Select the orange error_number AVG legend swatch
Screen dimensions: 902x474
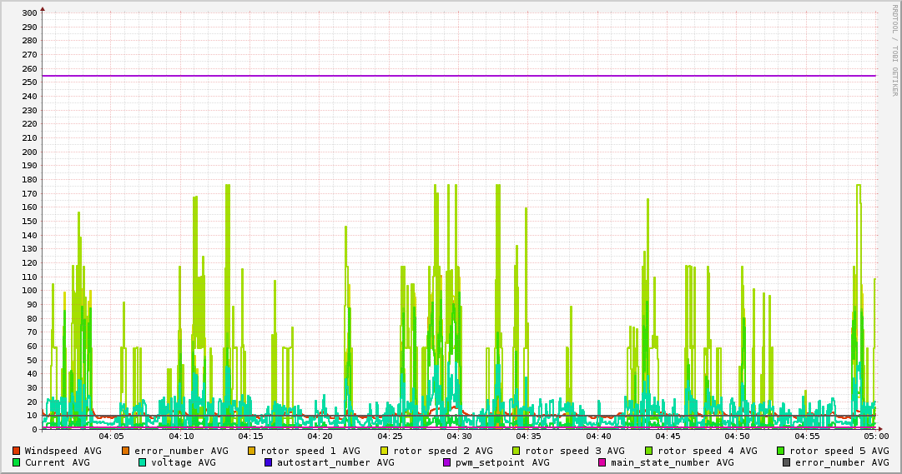click(x=126, y=451)
